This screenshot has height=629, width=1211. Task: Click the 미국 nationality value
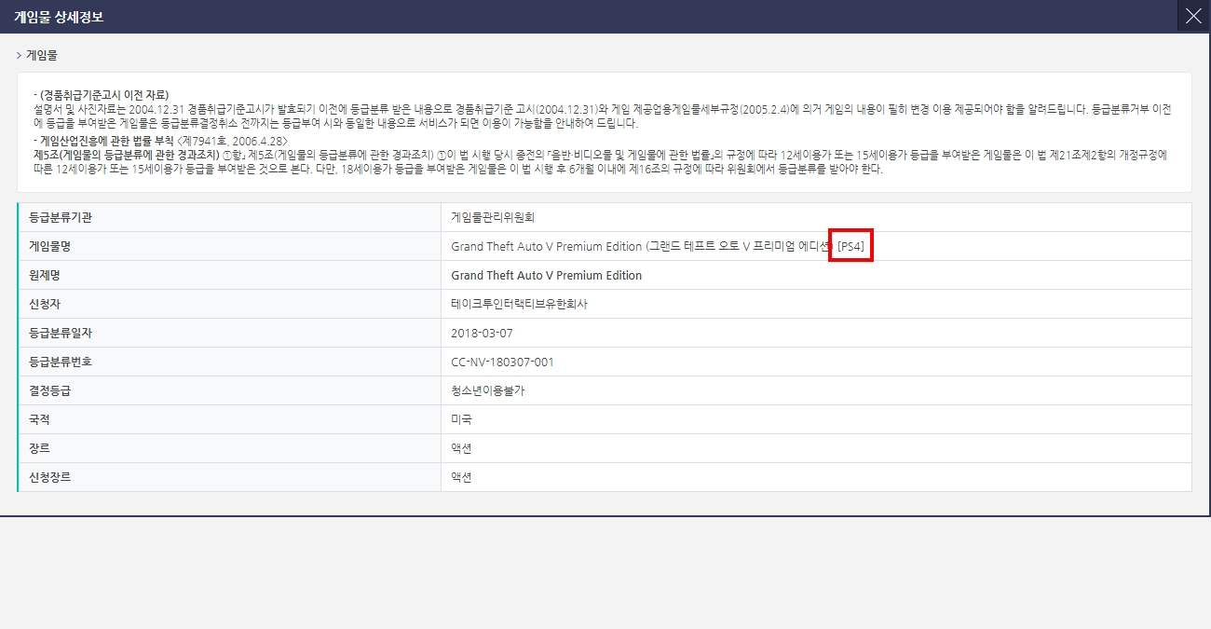click(x=461, y=420)
